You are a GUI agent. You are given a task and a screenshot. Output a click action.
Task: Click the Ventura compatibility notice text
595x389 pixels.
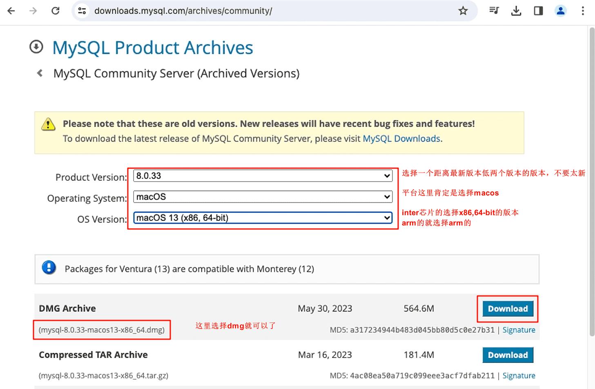click(189, 269)
